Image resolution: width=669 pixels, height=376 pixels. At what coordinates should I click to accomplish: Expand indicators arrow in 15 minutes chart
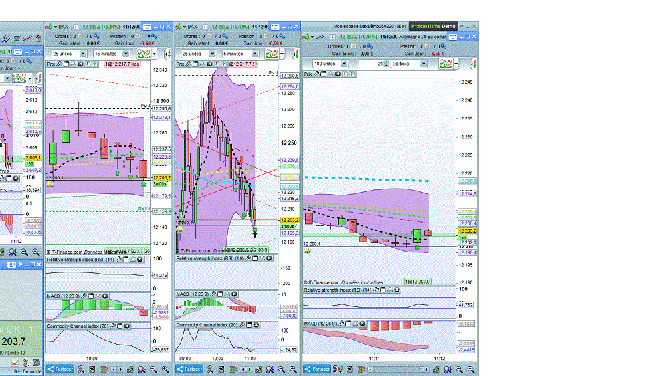pyautogui.click(x=155, y=54)
